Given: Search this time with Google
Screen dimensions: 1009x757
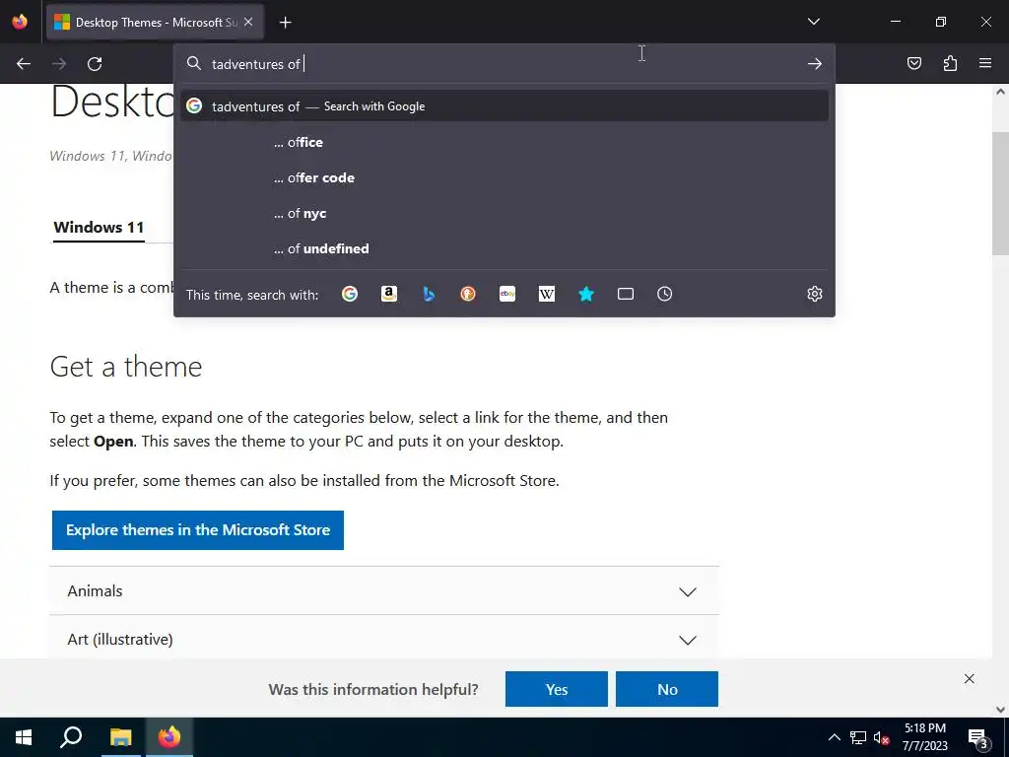Looking at the screenshot, I should click(x=350, y=294).
